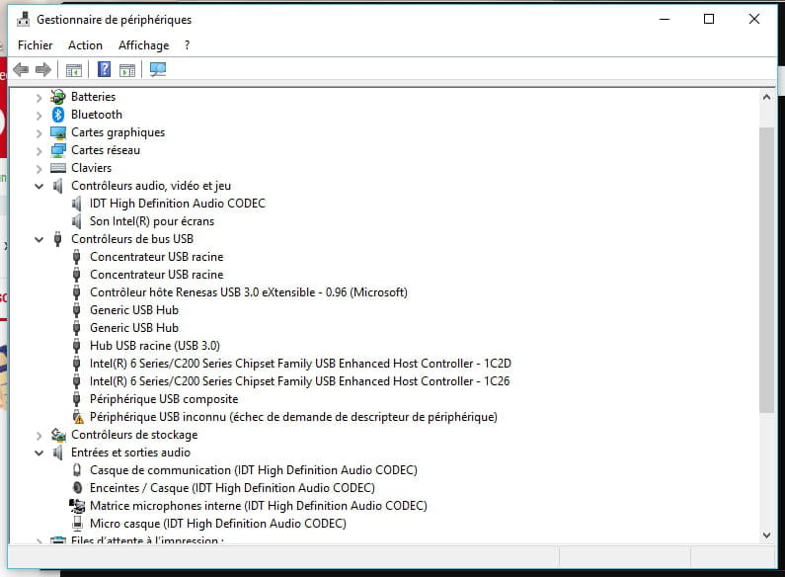This screenshot has width=785, height=577.
Task: Expand the Claviers category
Action: pos(39,169)
